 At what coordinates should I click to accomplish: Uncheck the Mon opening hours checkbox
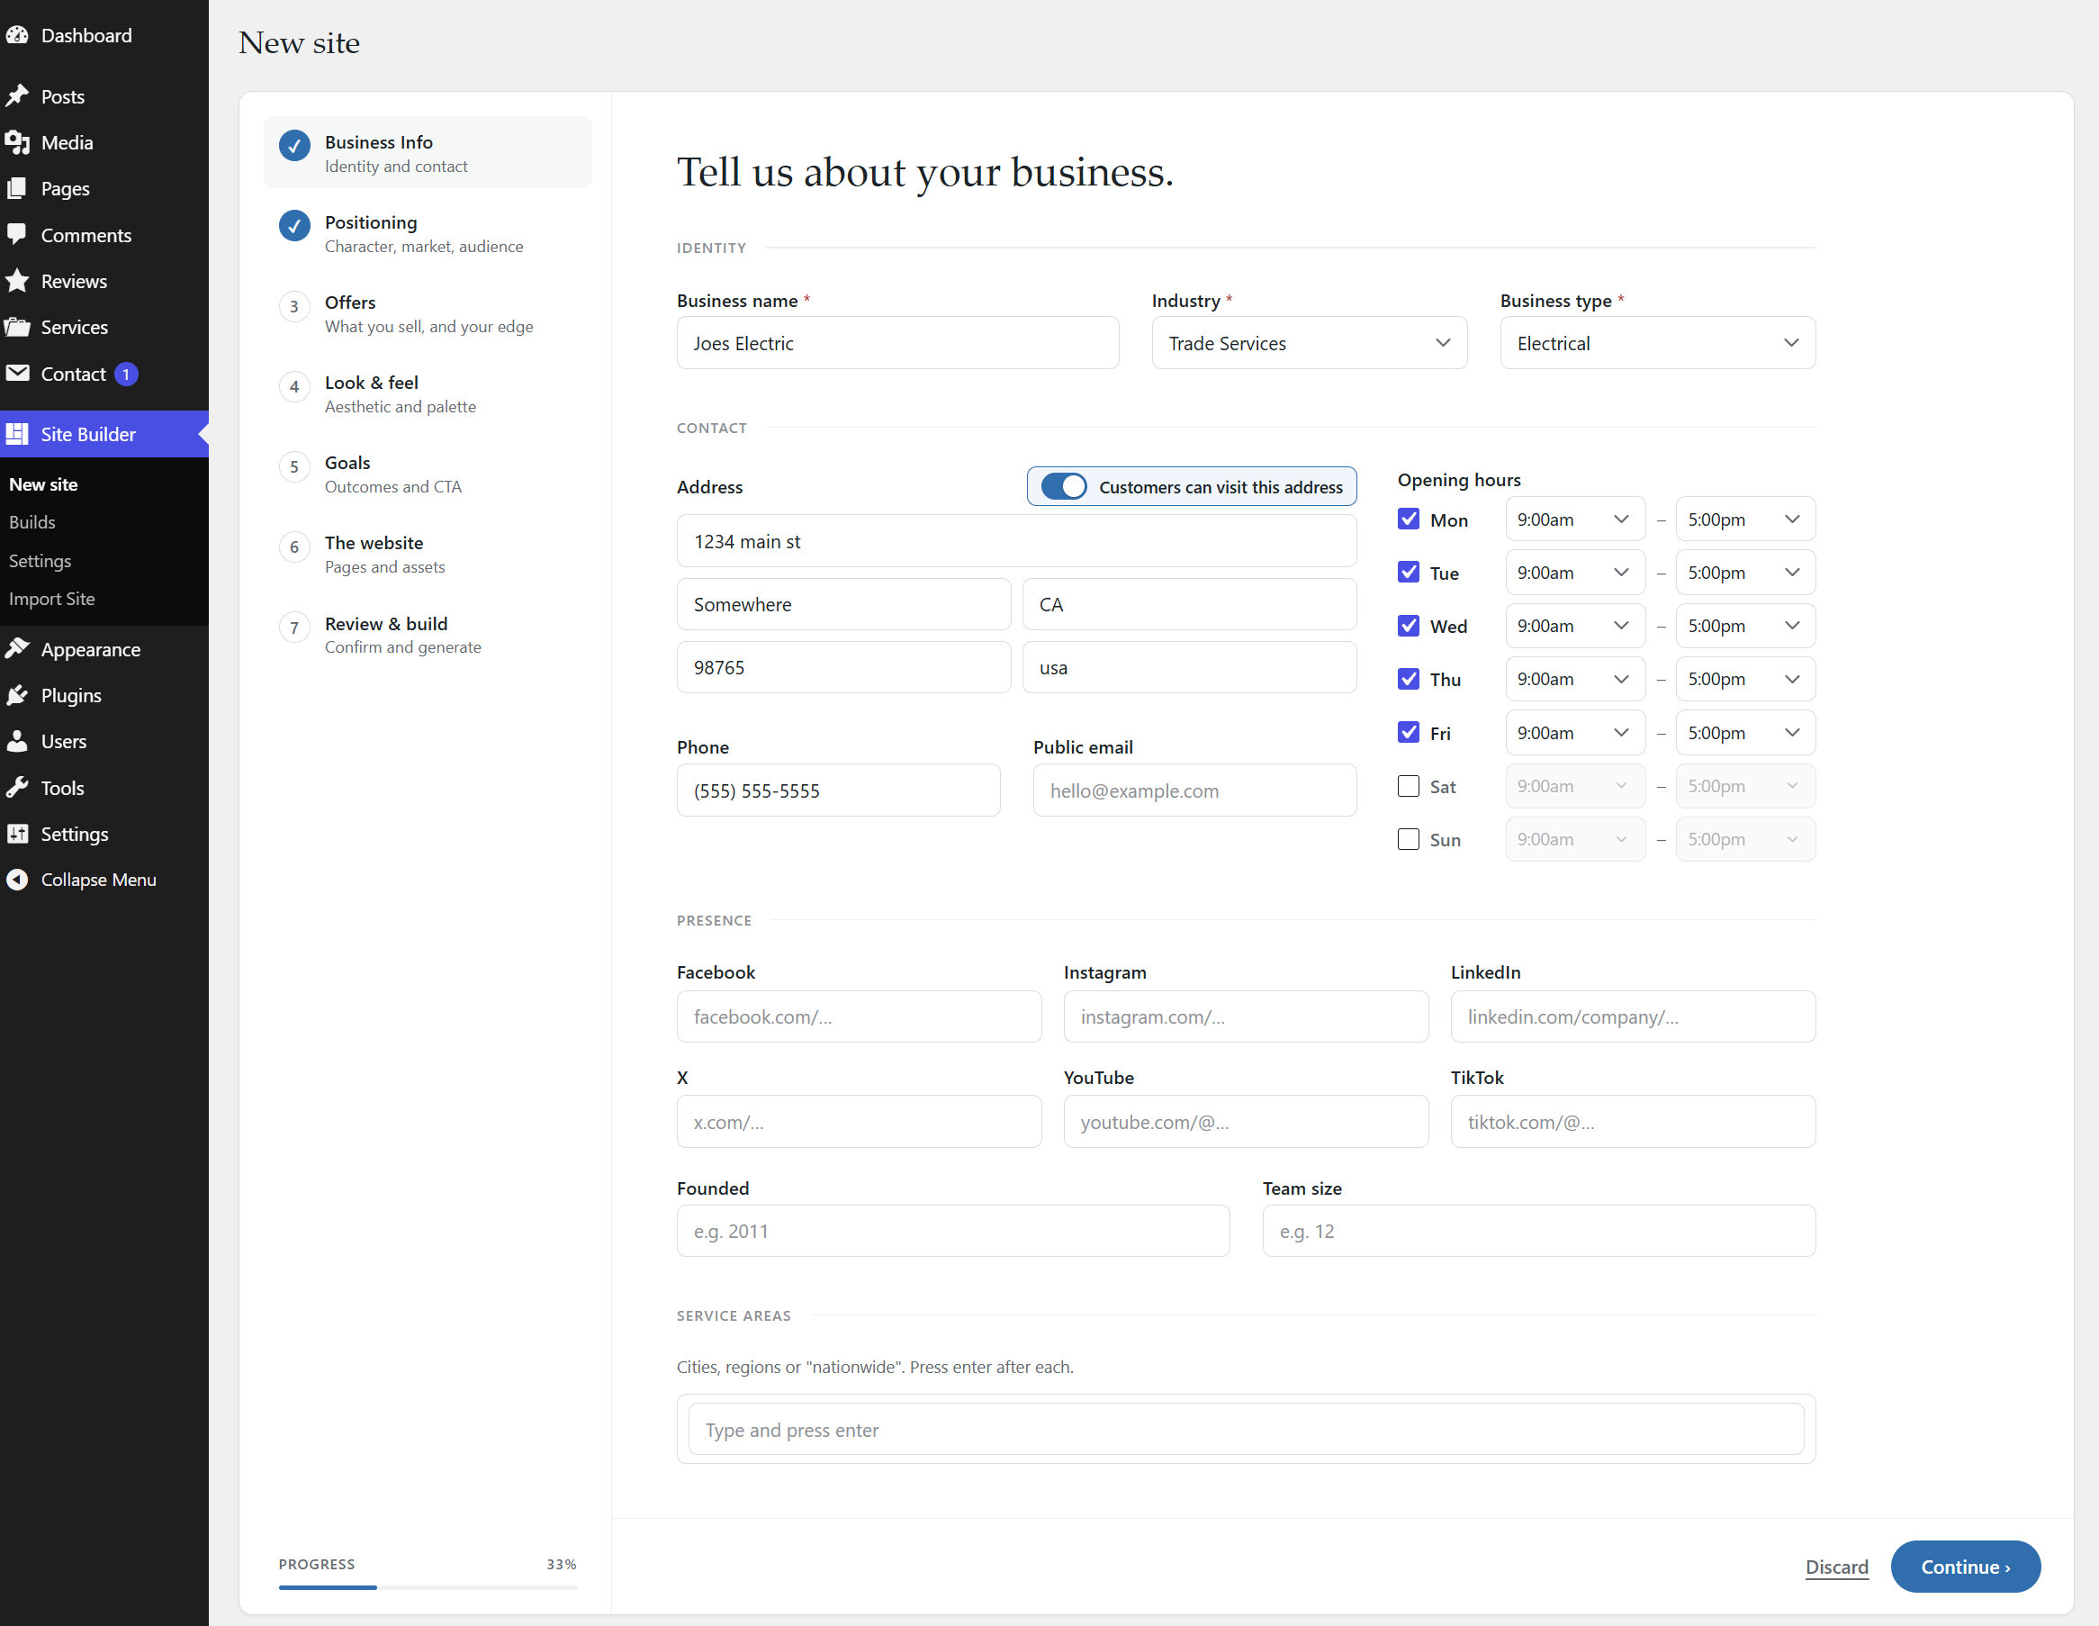tap(1408, 519)
